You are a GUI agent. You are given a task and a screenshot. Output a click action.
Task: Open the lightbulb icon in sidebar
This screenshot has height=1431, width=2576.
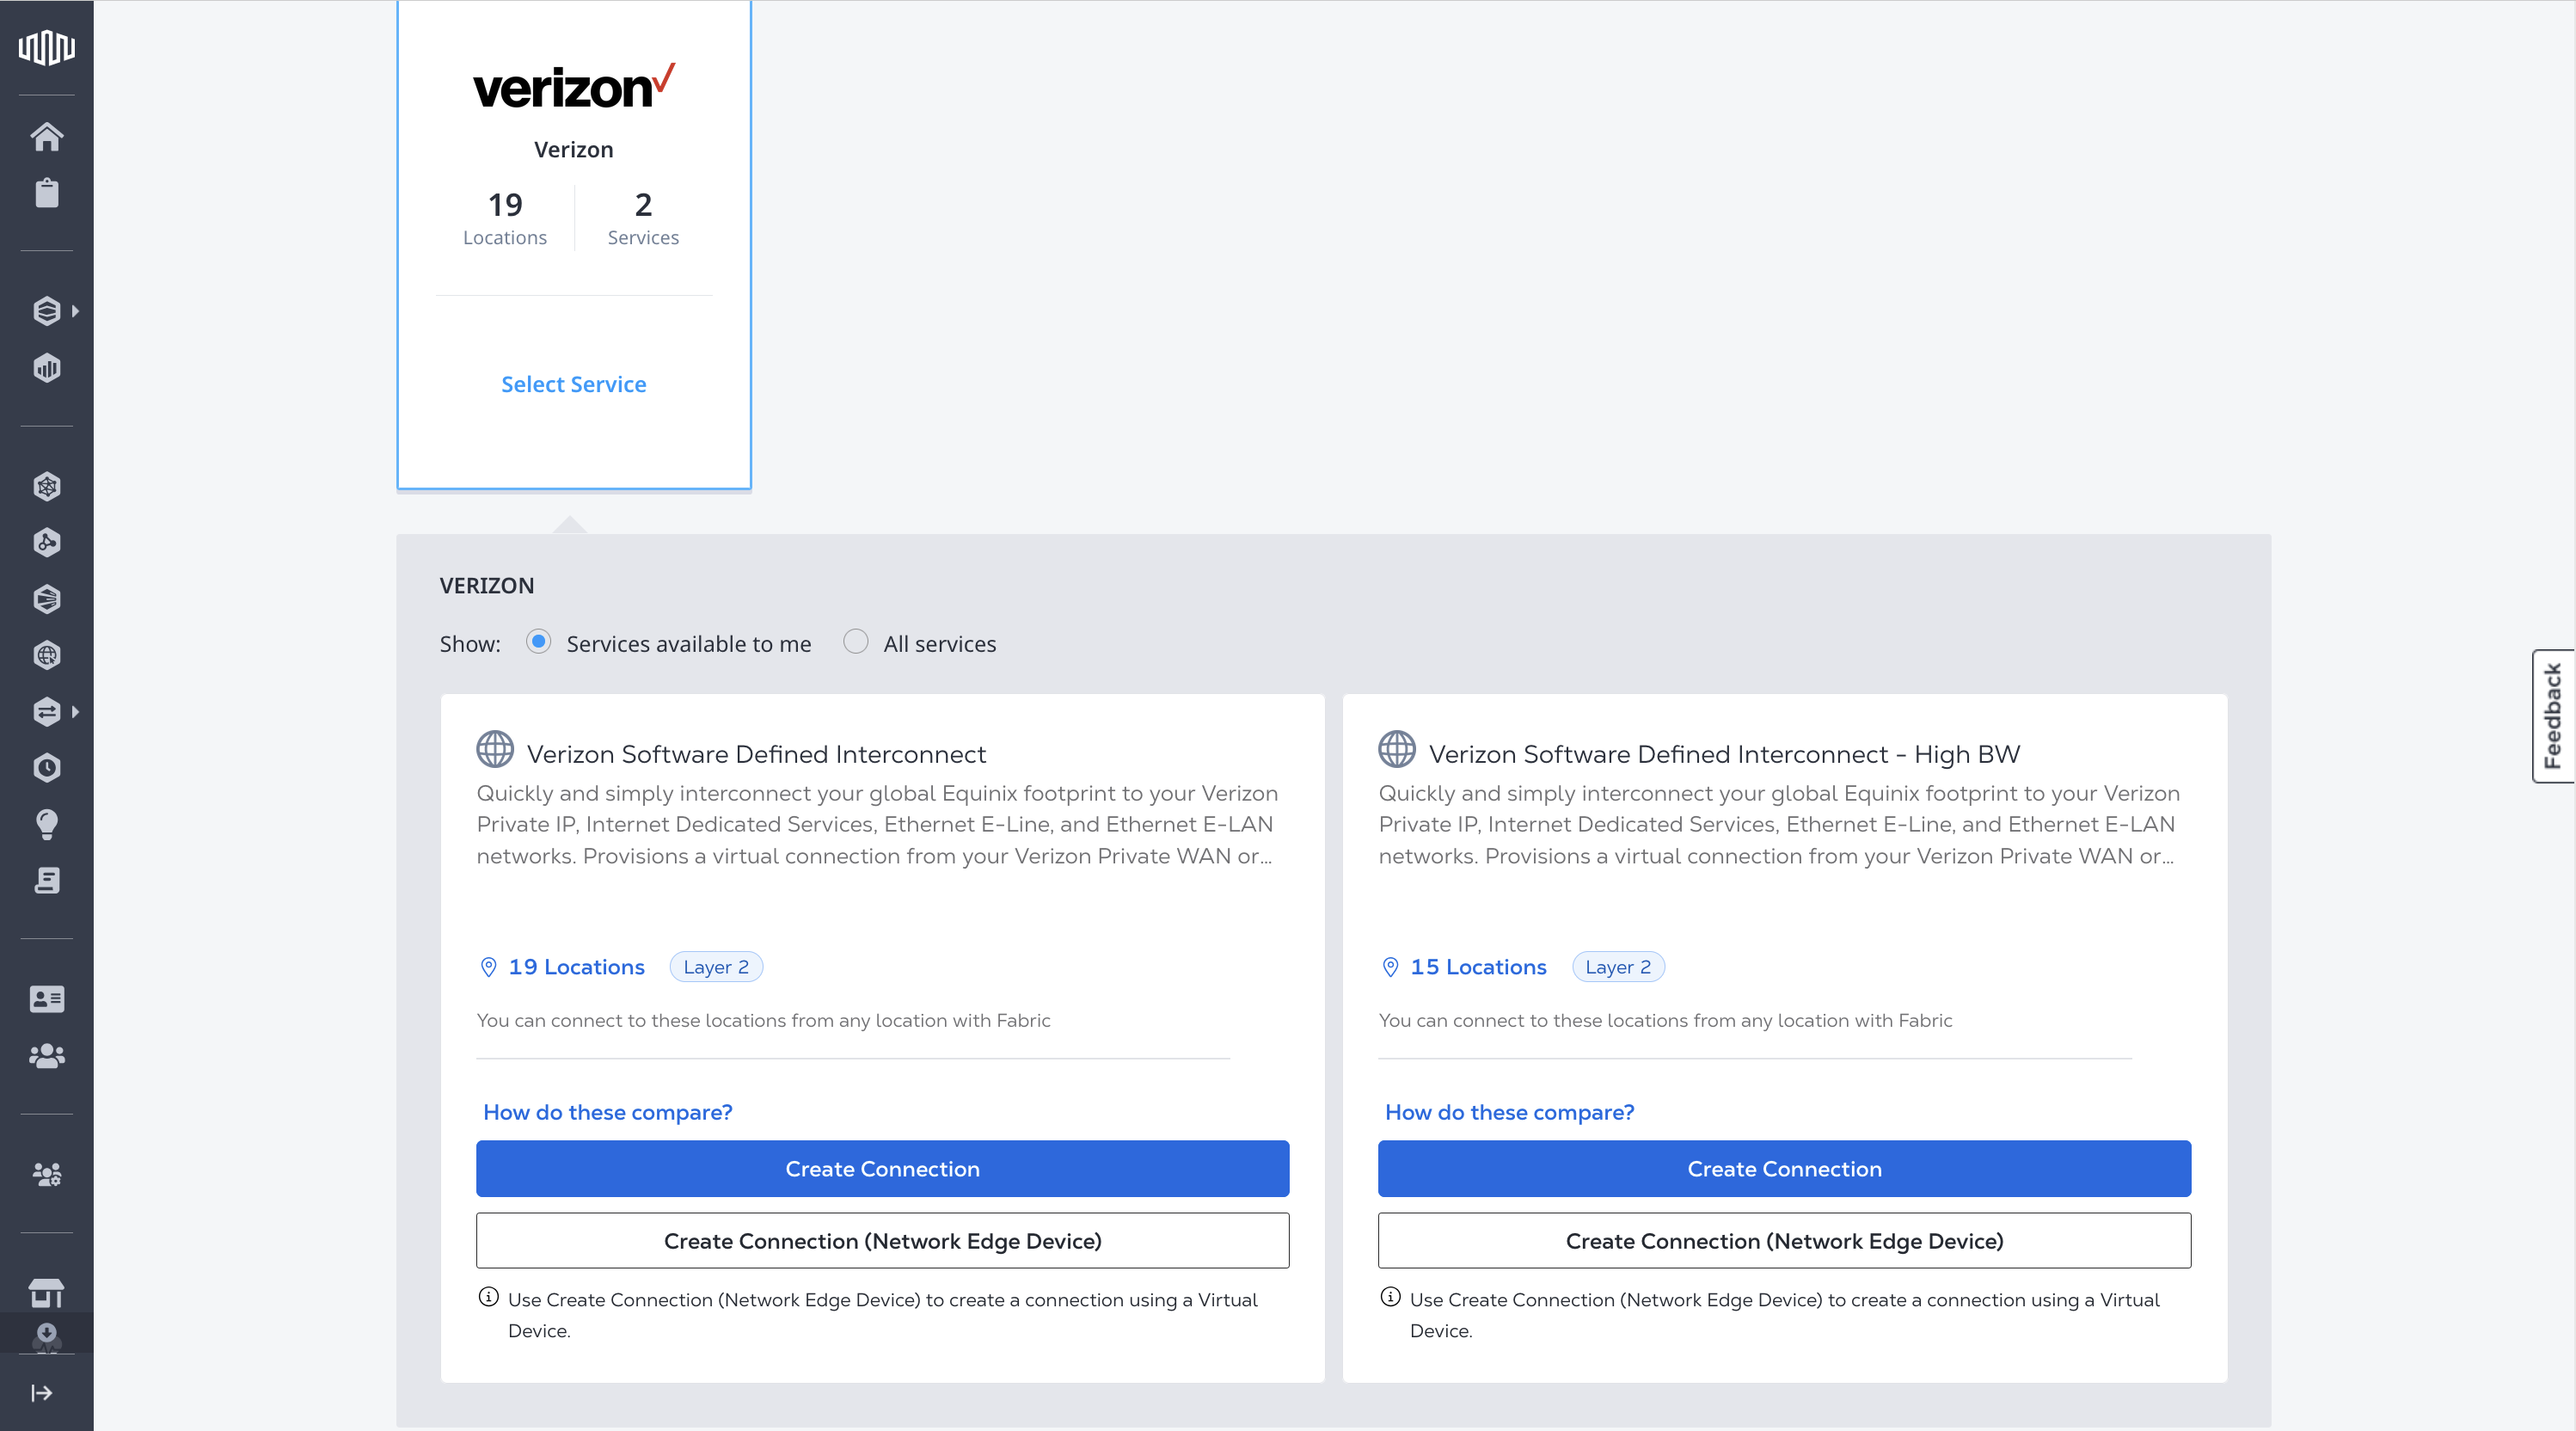46,824
